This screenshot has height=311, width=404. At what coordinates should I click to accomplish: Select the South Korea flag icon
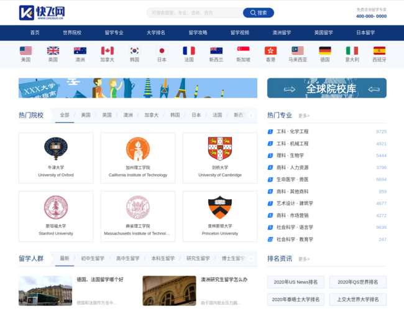click(134, 51)
